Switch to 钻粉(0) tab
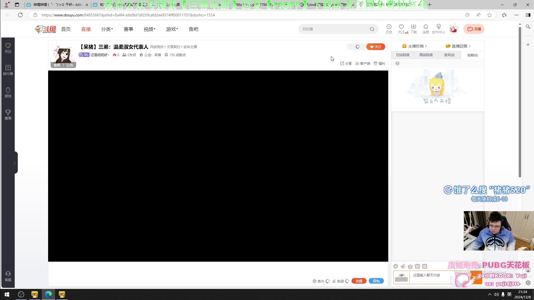534x300 pixels. pyautogui.click(x=473, y=55)
